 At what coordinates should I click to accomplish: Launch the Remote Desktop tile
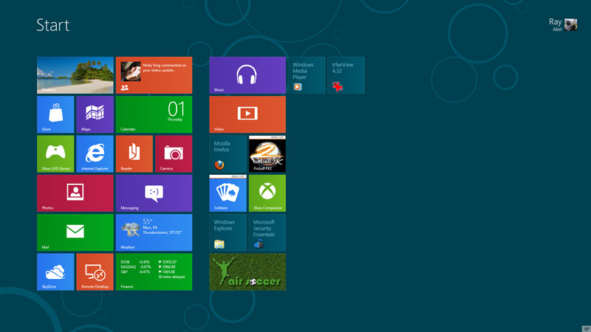click(x=95, y=272)
